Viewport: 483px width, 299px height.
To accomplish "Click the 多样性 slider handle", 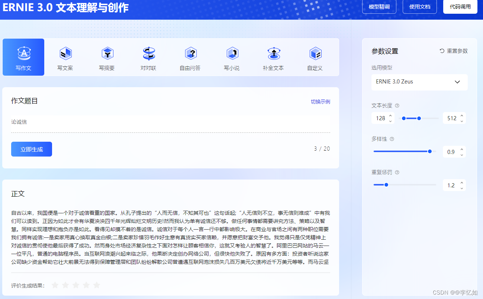I will (430, 151).
